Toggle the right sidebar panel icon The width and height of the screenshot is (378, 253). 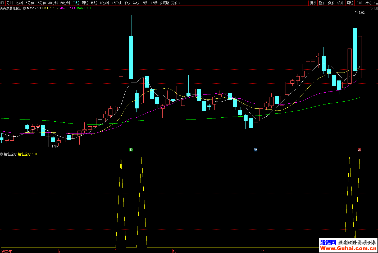coord(376,8)
